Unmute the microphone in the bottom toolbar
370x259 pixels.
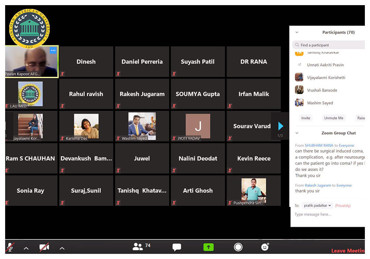(10, 247)
